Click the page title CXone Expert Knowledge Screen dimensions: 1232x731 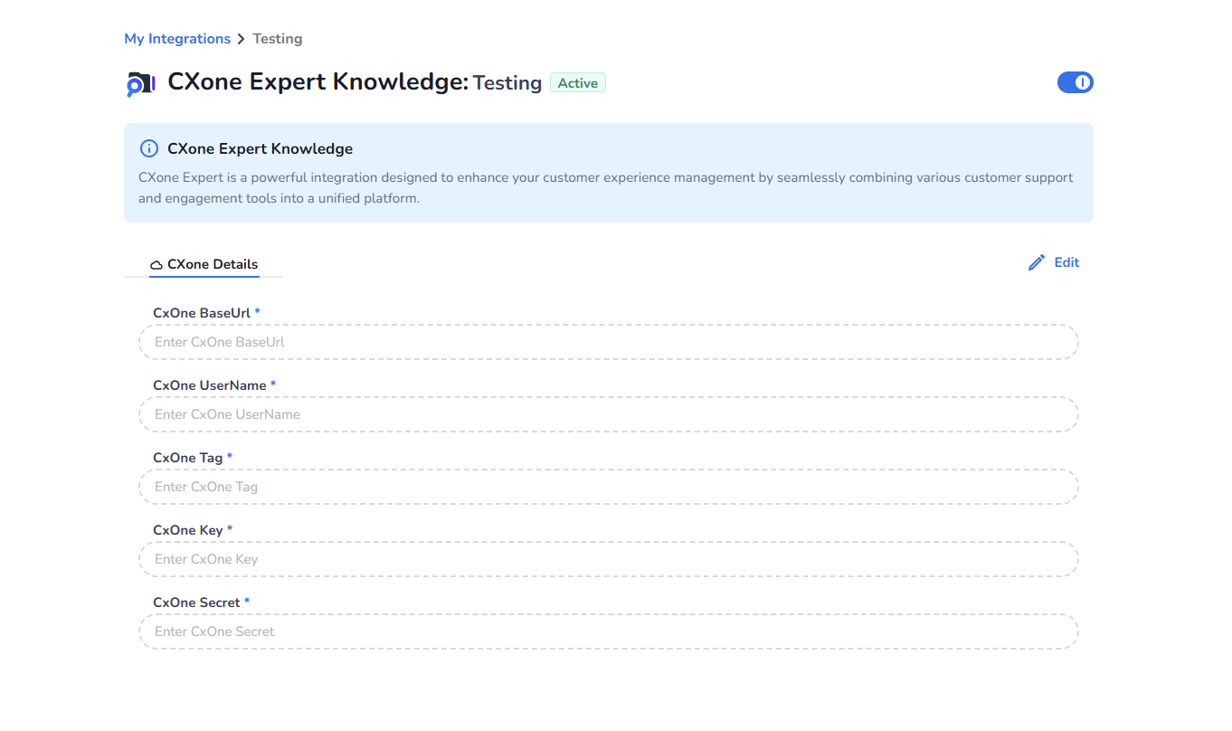click(317, 82)
